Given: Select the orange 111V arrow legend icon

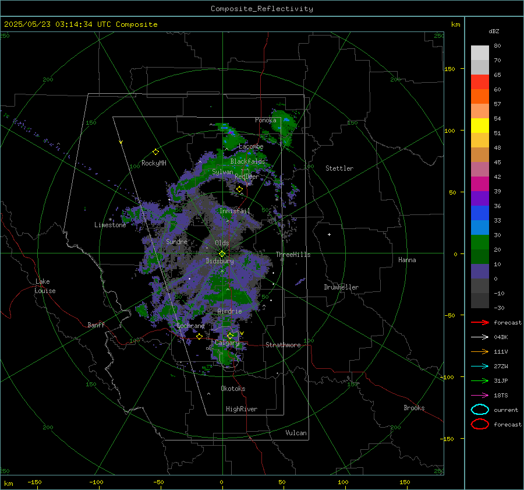Looking at the screenshot, I should click(480, 351).
